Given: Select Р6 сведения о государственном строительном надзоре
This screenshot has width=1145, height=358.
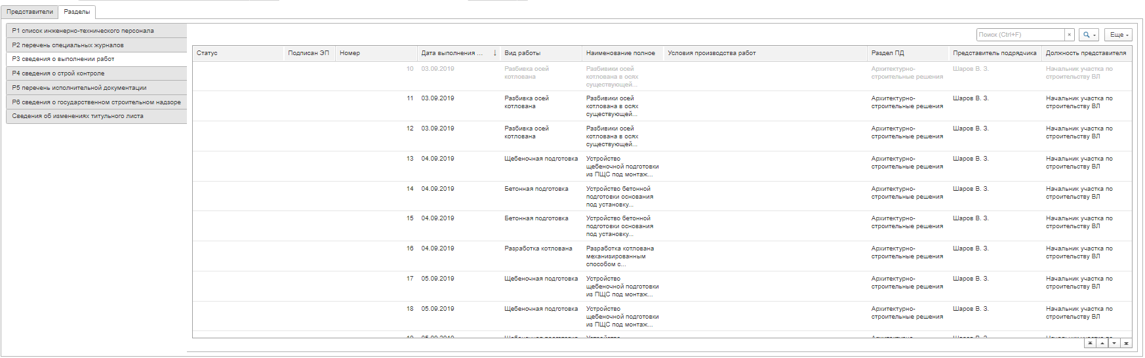Looking at the screenshot, I should (96, 102).
